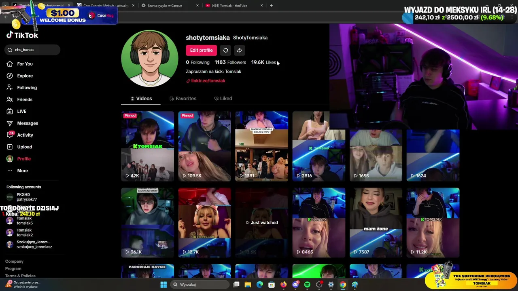This screenshot has height=291, width=518.
Task: Open the 'mam żone' video with 7387 views
Action: tap(376, 223)
